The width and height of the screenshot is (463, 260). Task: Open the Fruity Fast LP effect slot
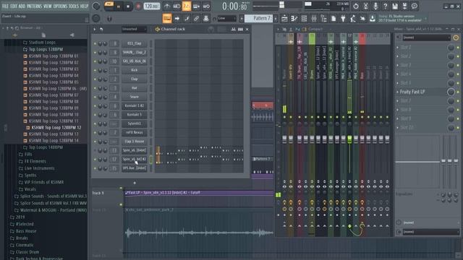[412, 92]
